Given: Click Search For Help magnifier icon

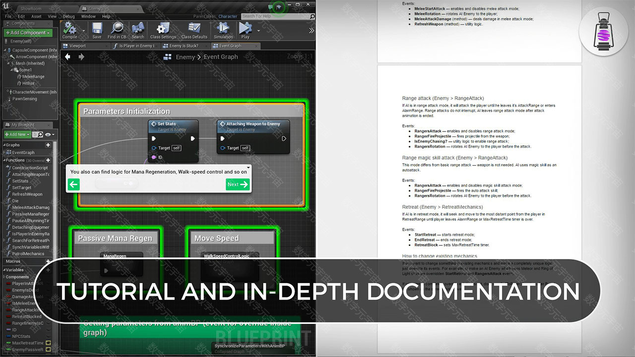Looking at the screenshot, I should point(312,16).
